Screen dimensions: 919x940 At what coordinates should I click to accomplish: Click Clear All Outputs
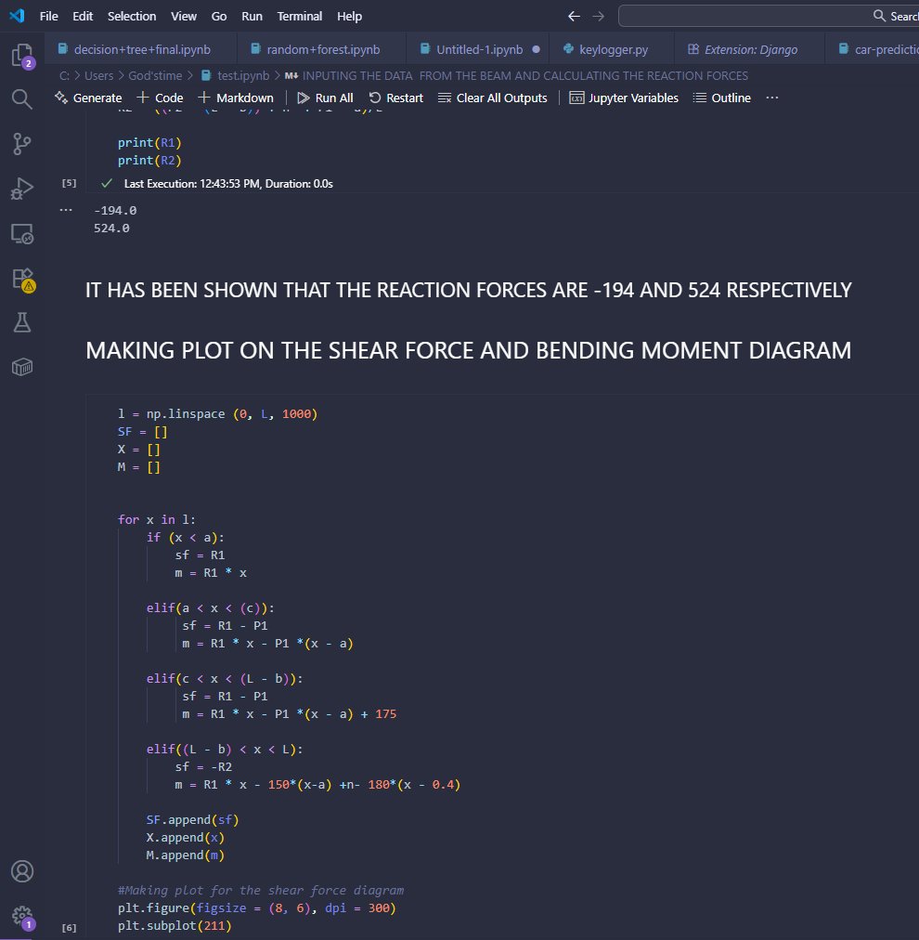tap(492, 98)
